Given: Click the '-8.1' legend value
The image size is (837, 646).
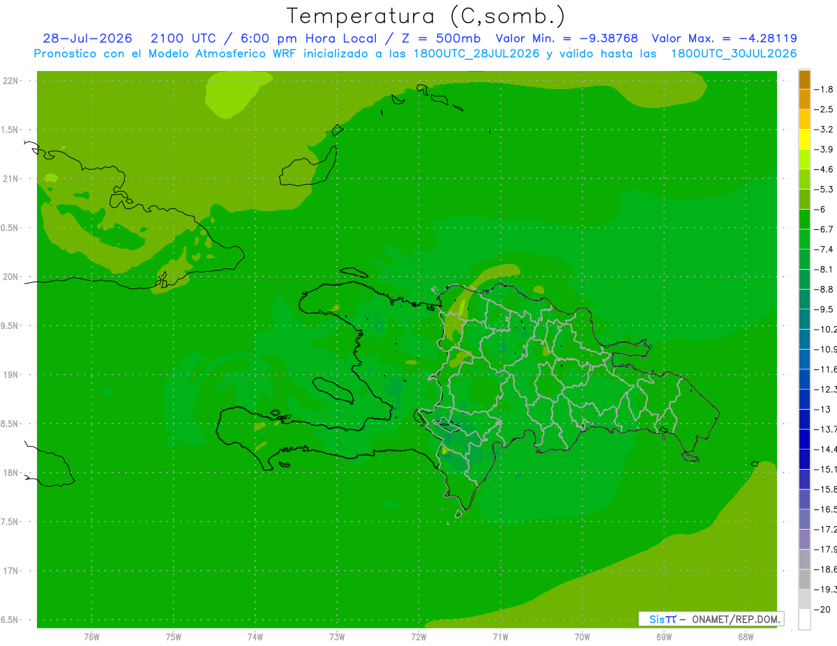Looking at the screenshot, I should point(824,269).
